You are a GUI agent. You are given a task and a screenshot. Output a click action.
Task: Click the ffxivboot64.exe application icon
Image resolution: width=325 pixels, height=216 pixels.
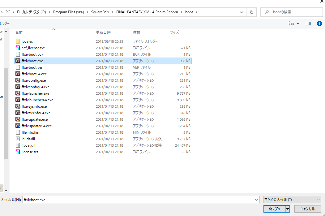(18, 74)
